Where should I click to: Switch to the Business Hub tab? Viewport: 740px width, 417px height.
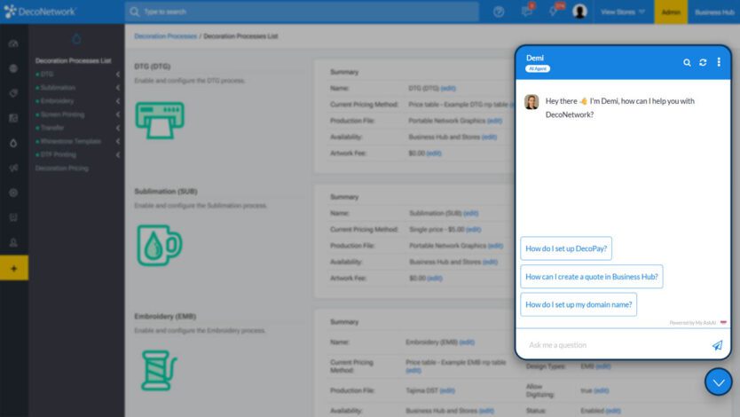(x=714, y=12)
